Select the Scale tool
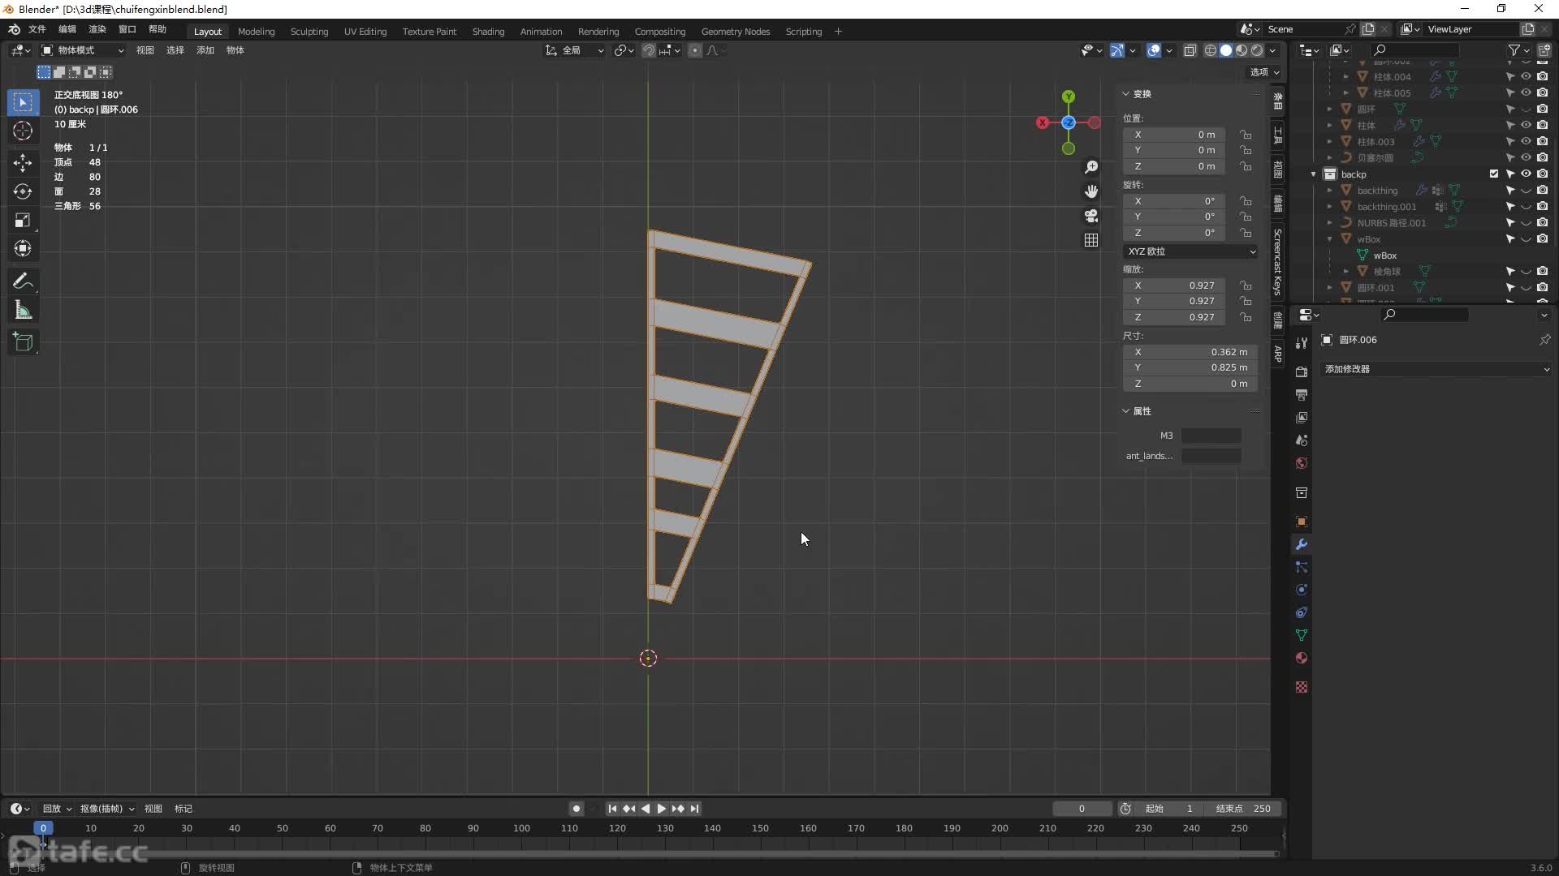Image resolution: width=1559 pixels, height=876 pixels. [23, 220]
